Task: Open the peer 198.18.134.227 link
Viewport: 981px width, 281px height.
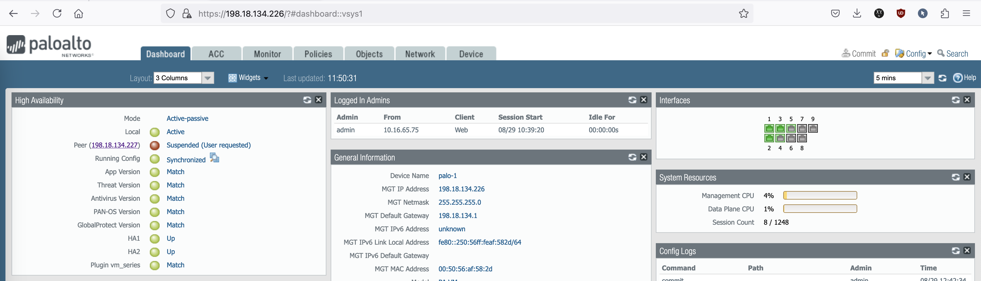Action: pos(114,145)
